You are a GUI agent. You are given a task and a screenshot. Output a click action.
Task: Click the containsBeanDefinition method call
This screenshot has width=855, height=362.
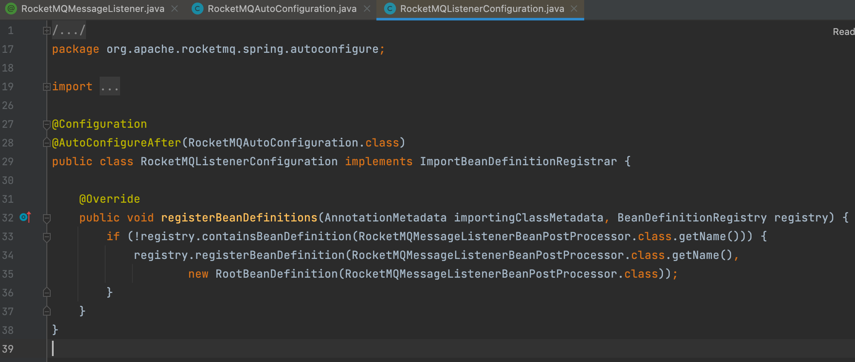click(276, 237)
